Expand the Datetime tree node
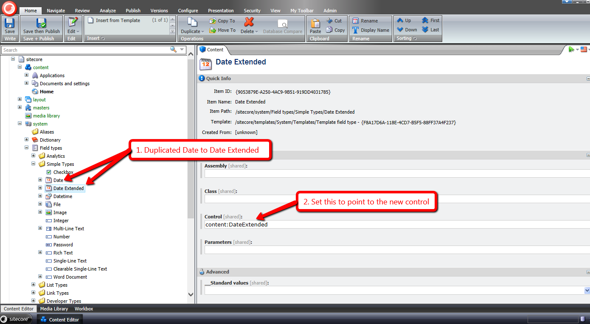 pyautogui.click(x=40, y=196)
